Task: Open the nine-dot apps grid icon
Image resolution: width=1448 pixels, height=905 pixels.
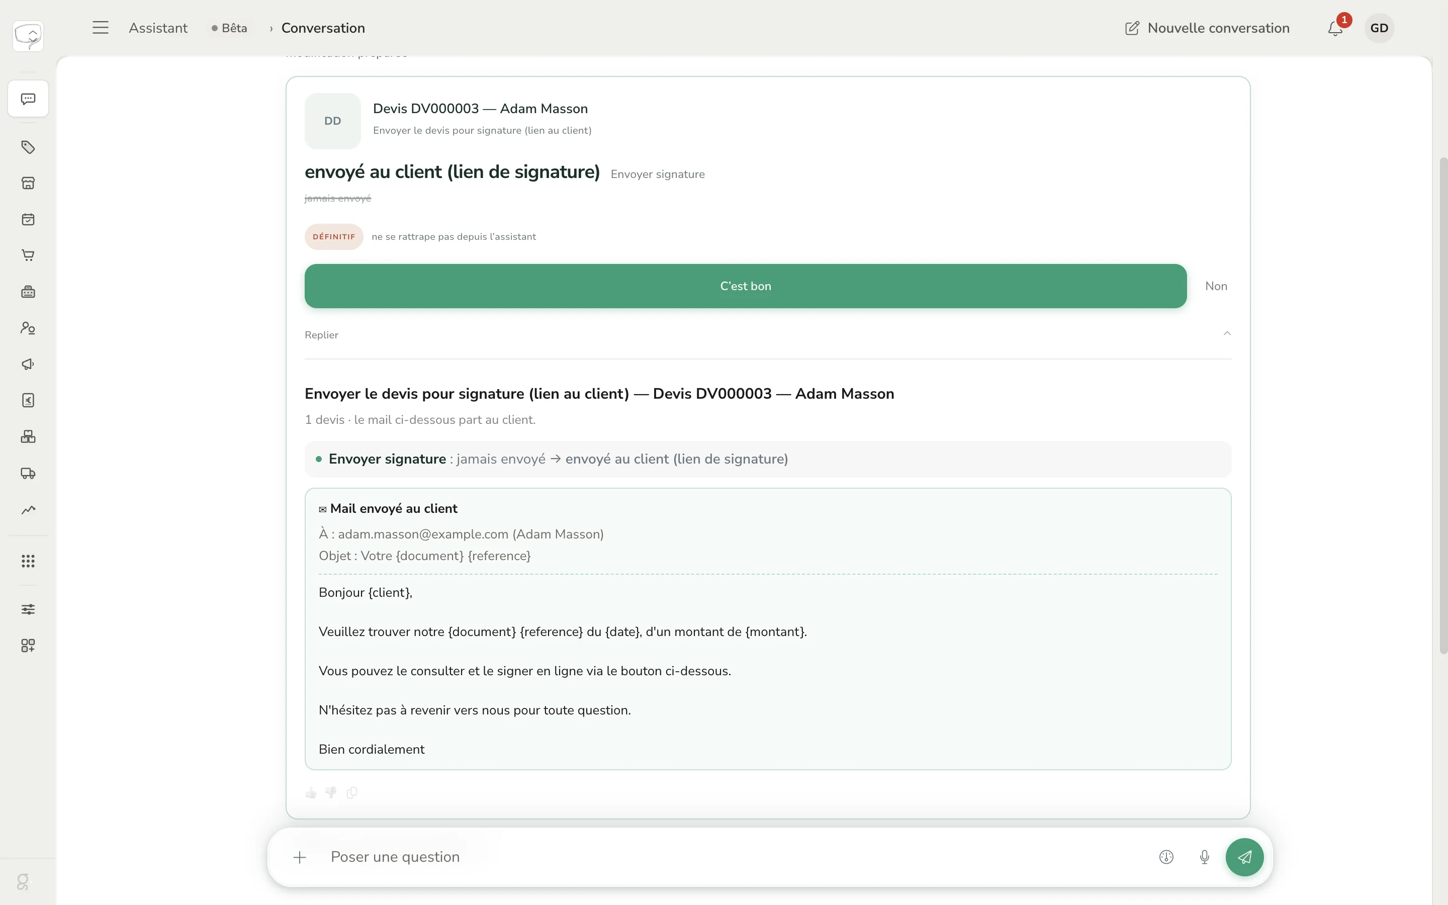Action: pos(28,561)
